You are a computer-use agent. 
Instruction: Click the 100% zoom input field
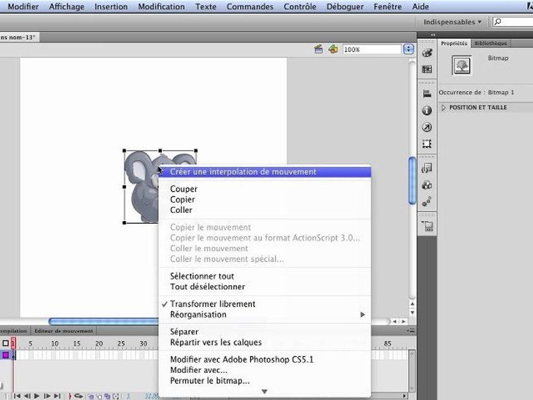pyautogui.click(x=372, y=49)
